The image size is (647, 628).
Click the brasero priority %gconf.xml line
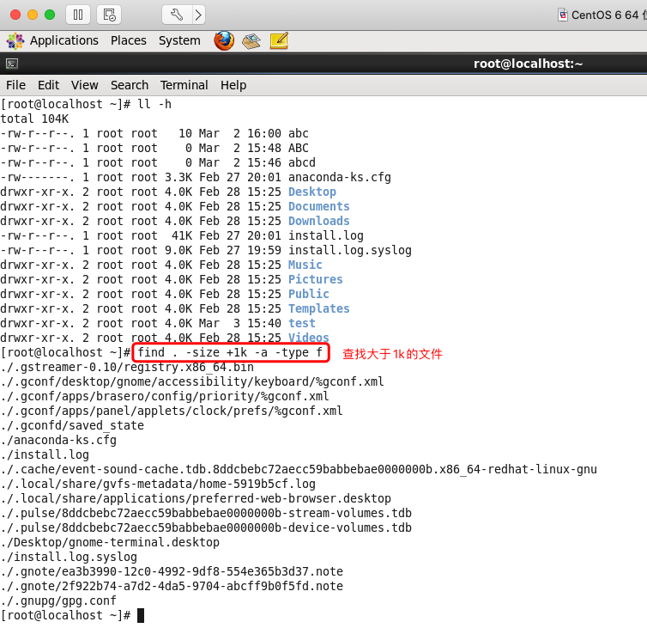pos(165,396)
